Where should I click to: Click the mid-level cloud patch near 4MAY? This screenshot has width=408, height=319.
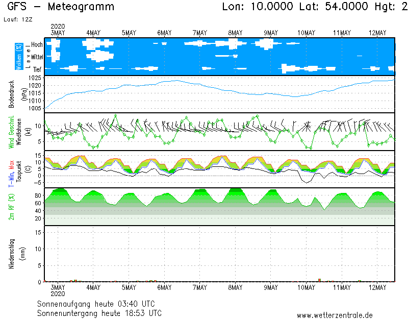[x=100, y=56]
